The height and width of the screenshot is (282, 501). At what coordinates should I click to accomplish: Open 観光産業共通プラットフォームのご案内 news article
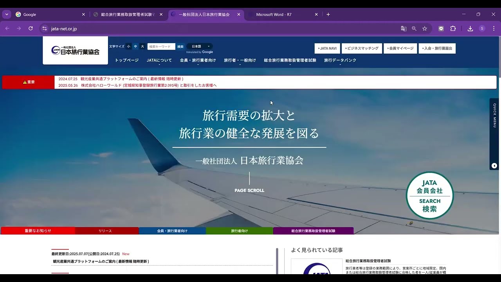click(101, 261)
